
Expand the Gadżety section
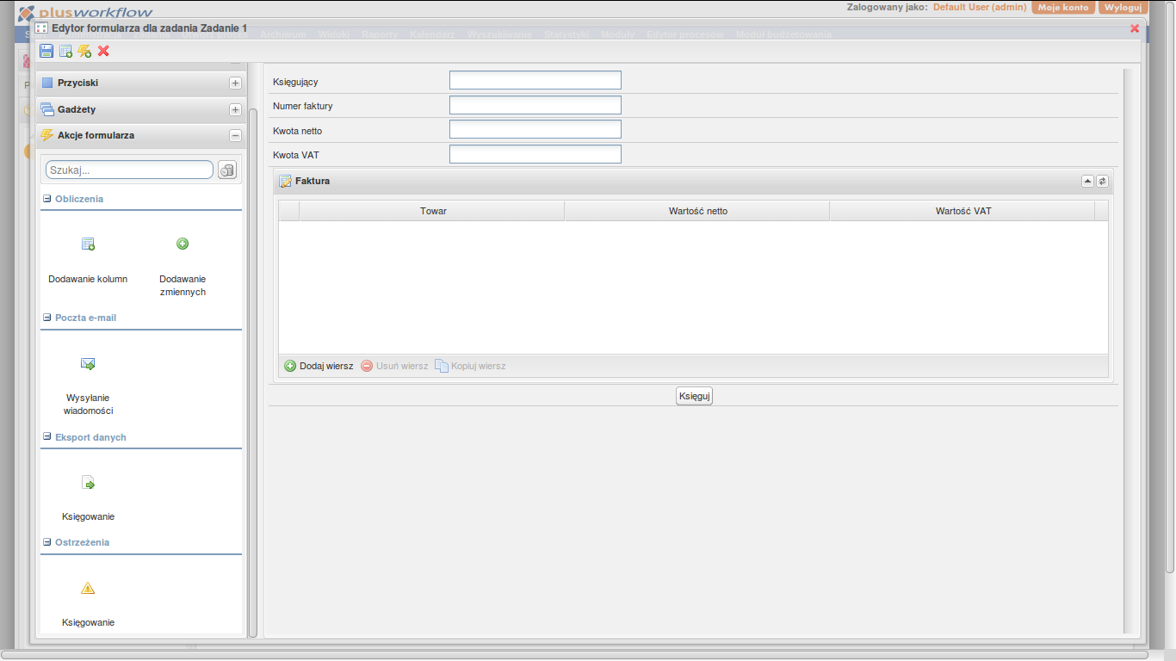[235, 110]
